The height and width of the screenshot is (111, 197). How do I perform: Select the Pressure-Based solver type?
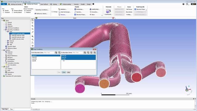pyautogui.click(x=17, y=10)
